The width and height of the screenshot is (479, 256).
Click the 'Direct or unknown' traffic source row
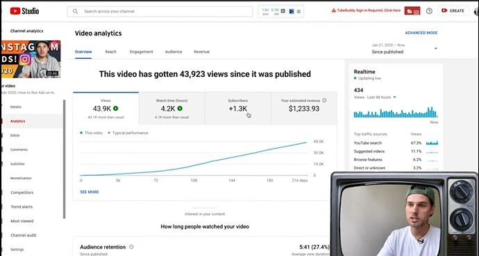396,167
